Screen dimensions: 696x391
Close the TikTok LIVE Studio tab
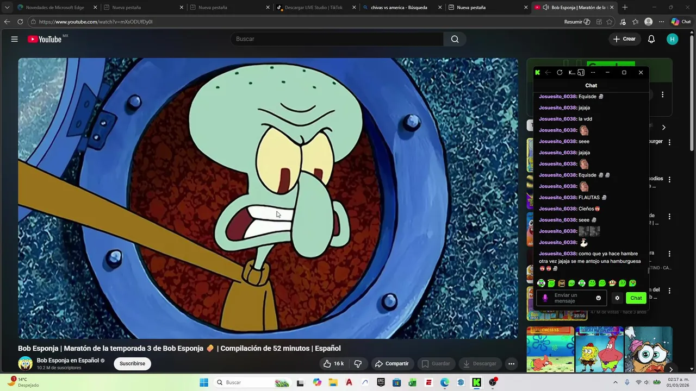click(x=353, y=8)
